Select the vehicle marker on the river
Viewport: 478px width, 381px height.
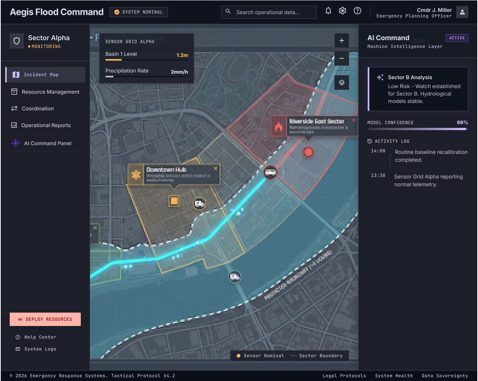235,277
